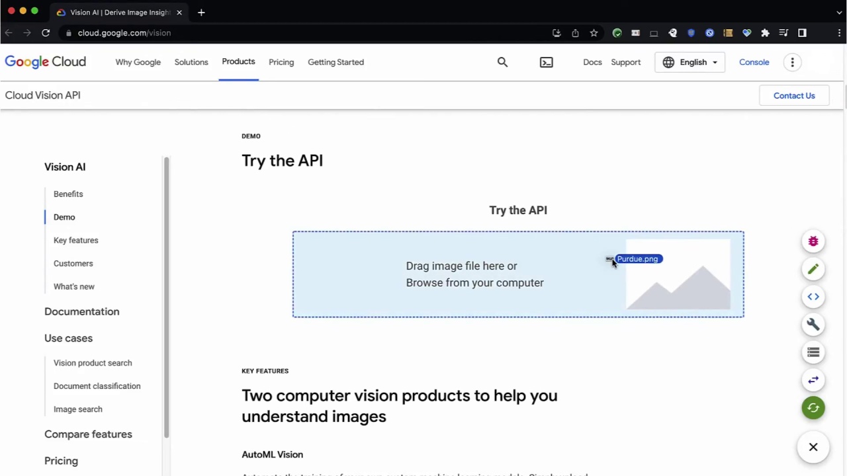Open the Pricing menu item
847x476 pixels.
point(281,61)
